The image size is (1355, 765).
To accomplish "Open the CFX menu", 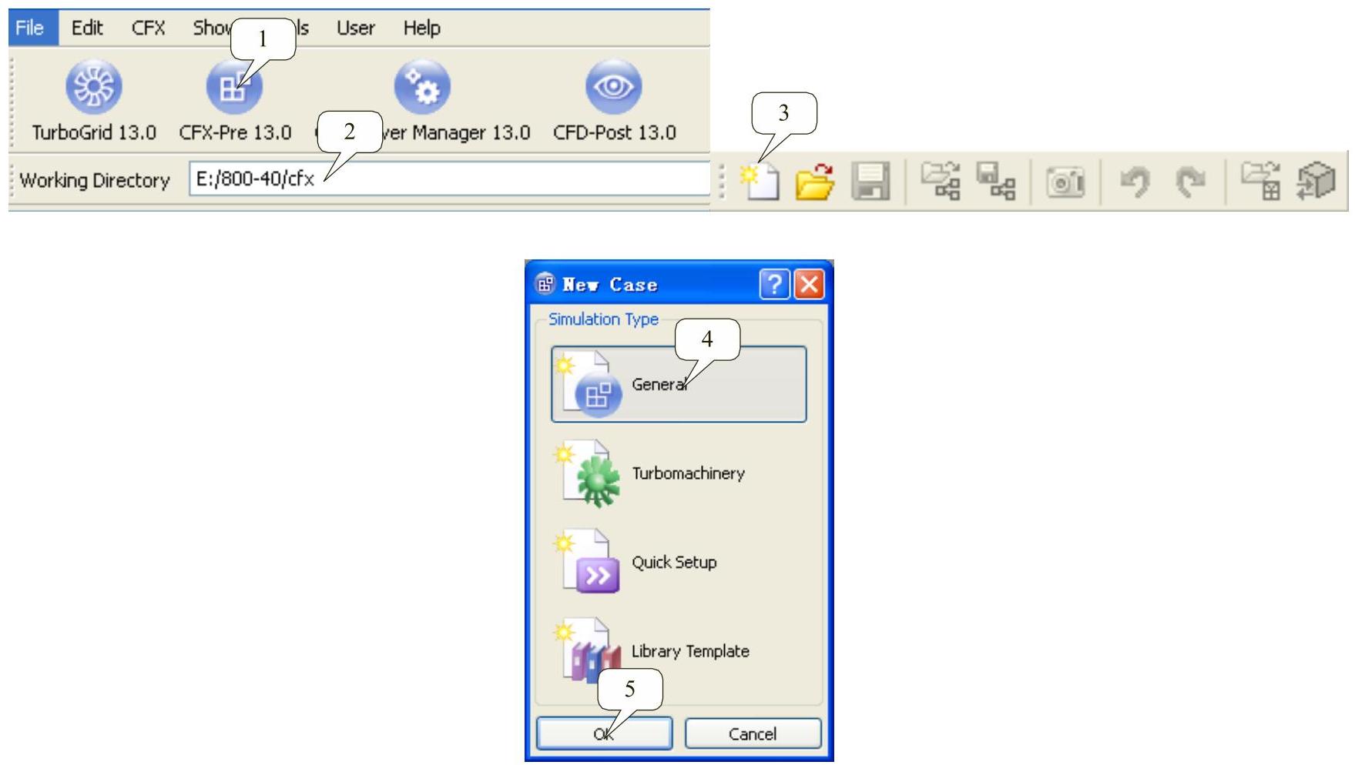I will coord(148,28).
